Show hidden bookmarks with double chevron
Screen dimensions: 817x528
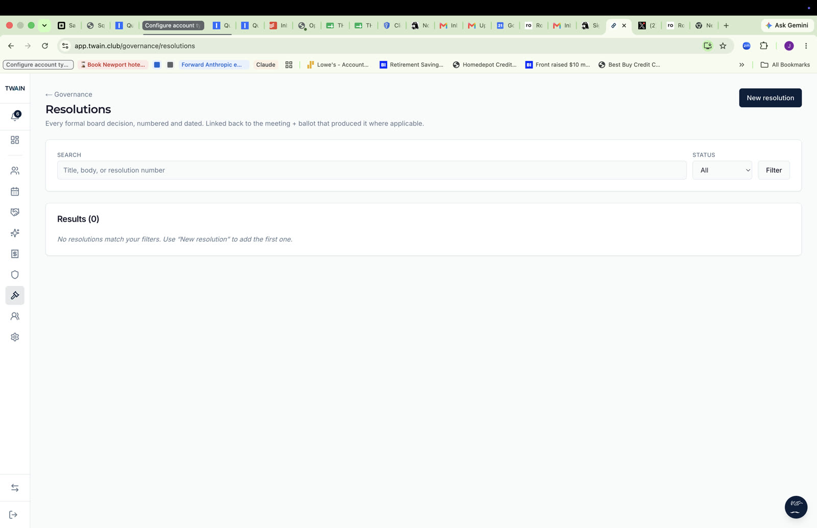[741, 65]
